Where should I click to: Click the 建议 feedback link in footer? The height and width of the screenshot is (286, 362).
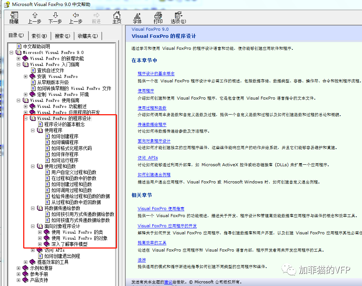coord(168,282)
